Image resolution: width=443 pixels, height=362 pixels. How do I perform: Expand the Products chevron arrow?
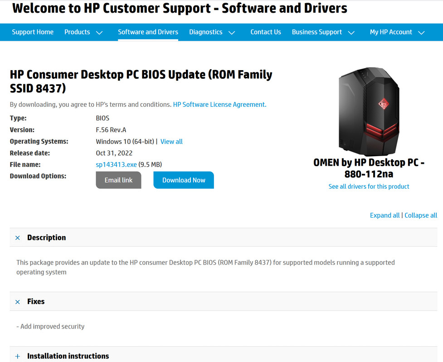pyautogui.click(x=99, y=33)
